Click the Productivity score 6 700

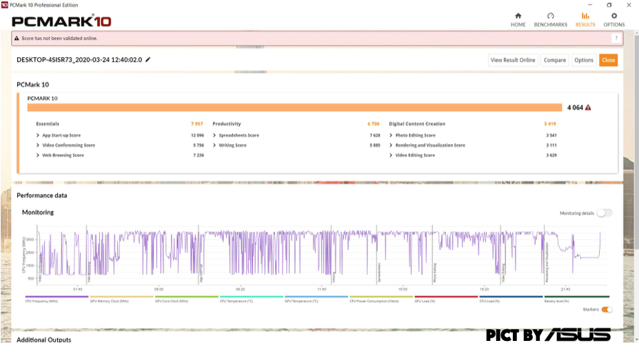(x=374, y=124)
